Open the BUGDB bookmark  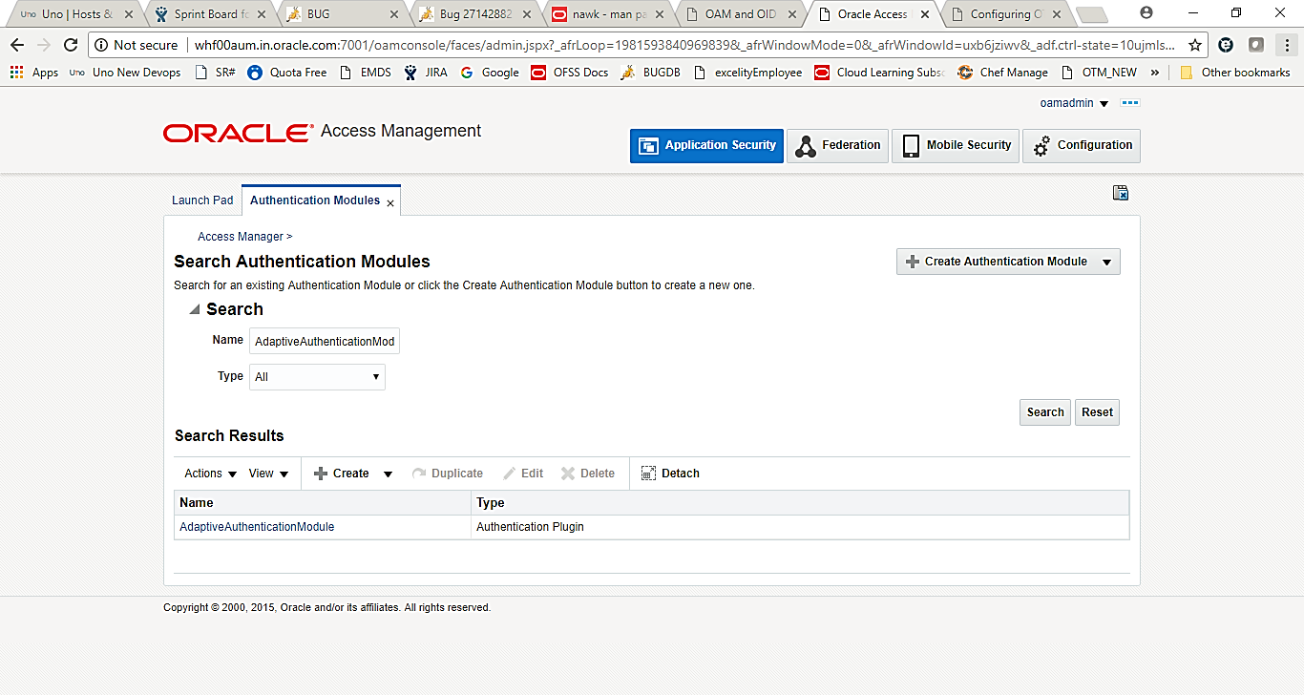650,73
